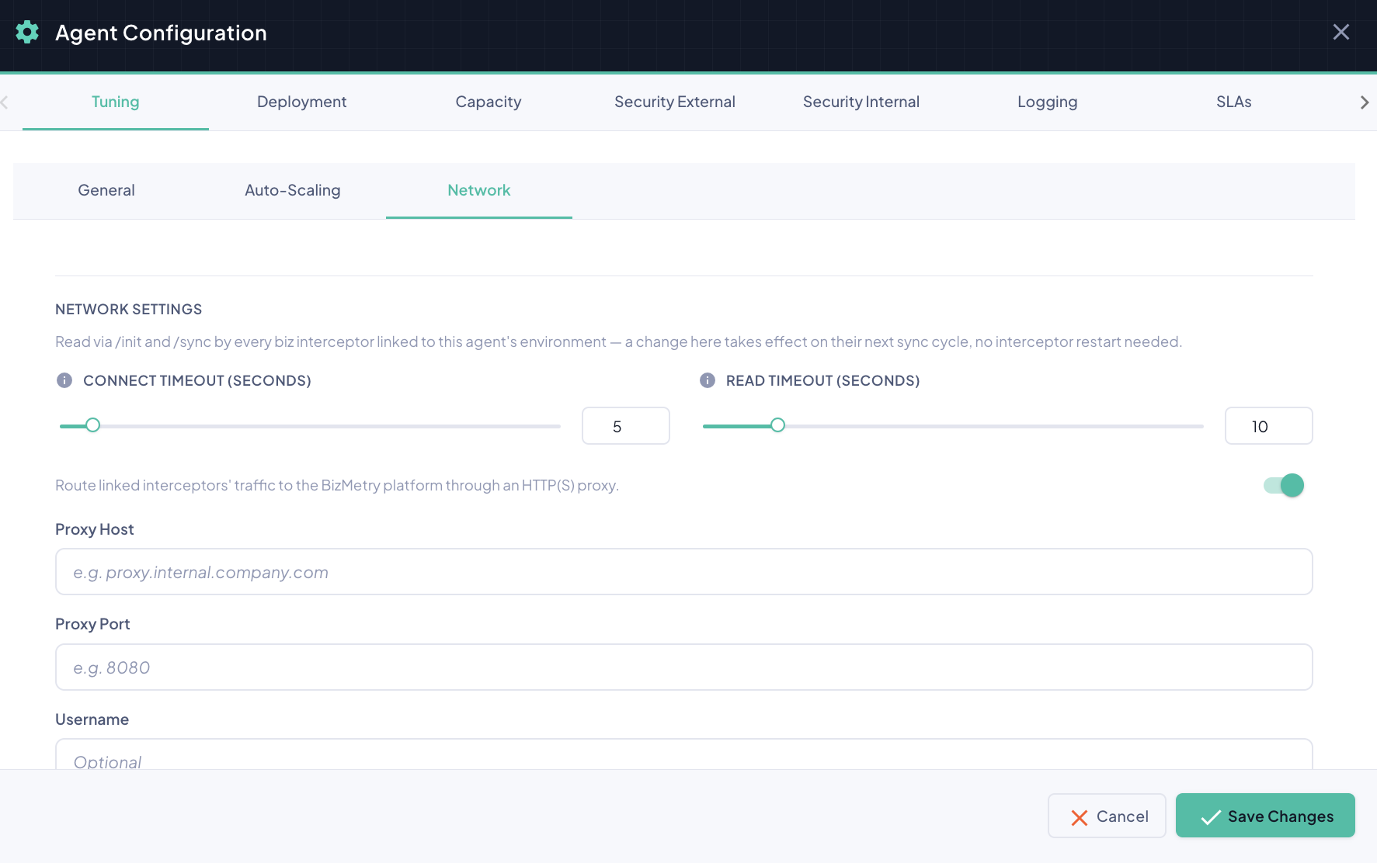This screenshot has width=1377, height=863.
Task: Close the Agent Configuration dialog
Action: [1340, 32]
